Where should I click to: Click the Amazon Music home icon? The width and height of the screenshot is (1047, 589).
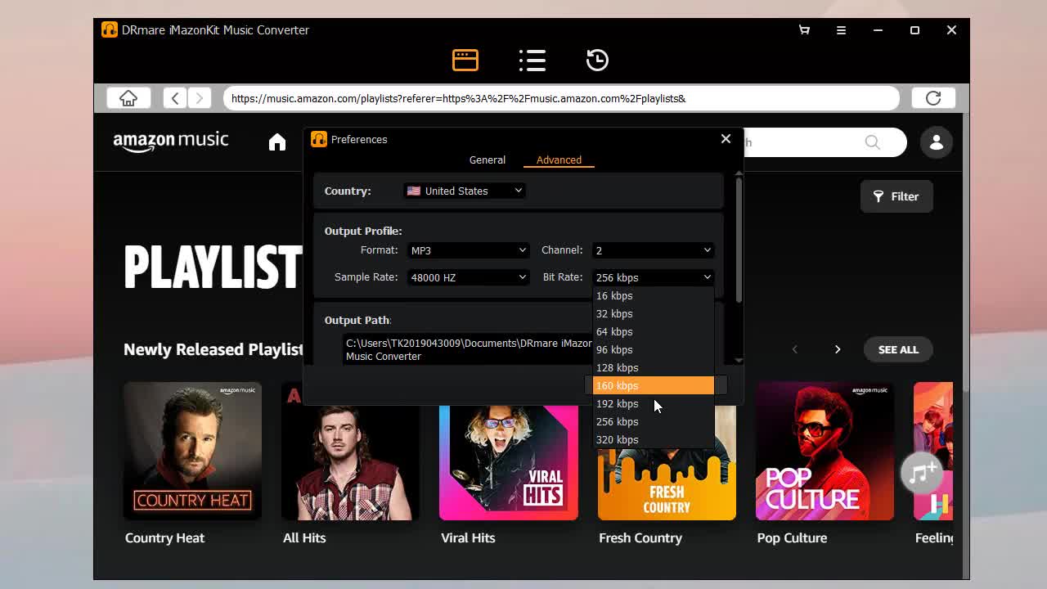click(277, 142)
